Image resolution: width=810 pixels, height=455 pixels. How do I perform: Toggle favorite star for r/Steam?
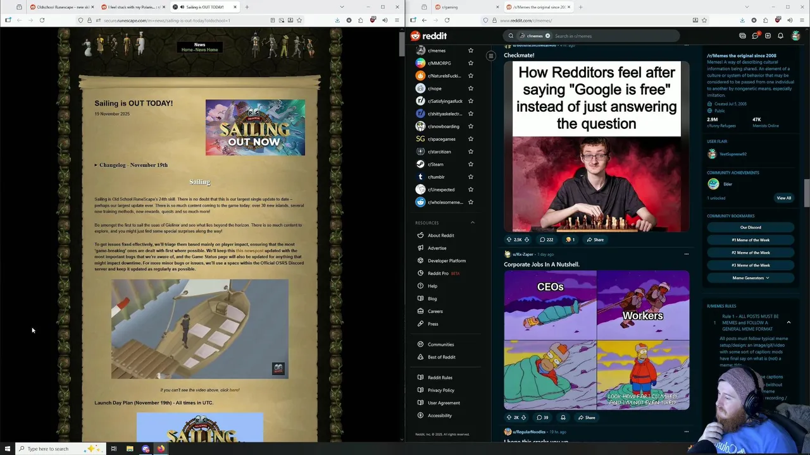point(470,164)
